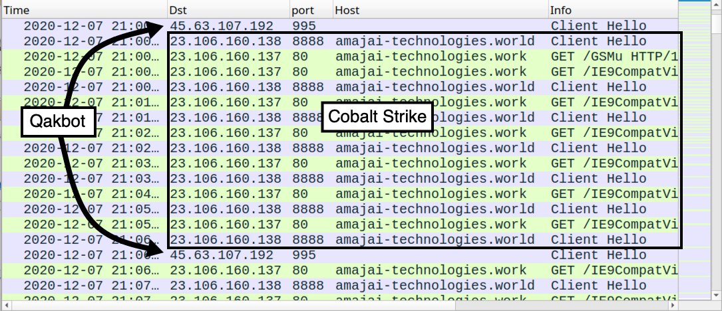This screenshot has height=311, width=722.
Task: Sort packets by the Time column header
Action: tap(84, 10)
